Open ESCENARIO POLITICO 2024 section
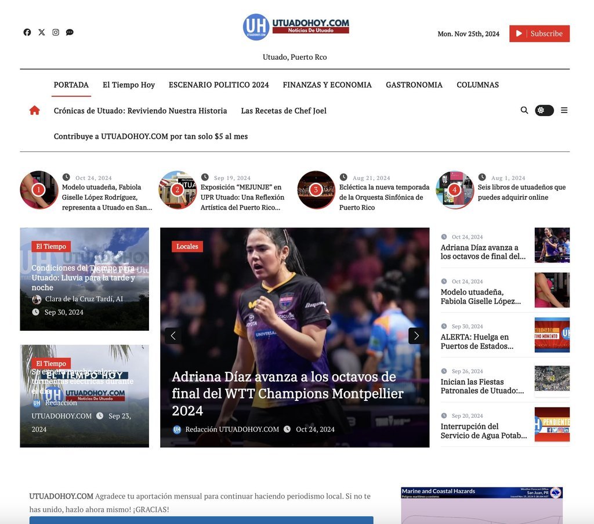This screenshot has height=524, width=594. (x=219, y=85)
